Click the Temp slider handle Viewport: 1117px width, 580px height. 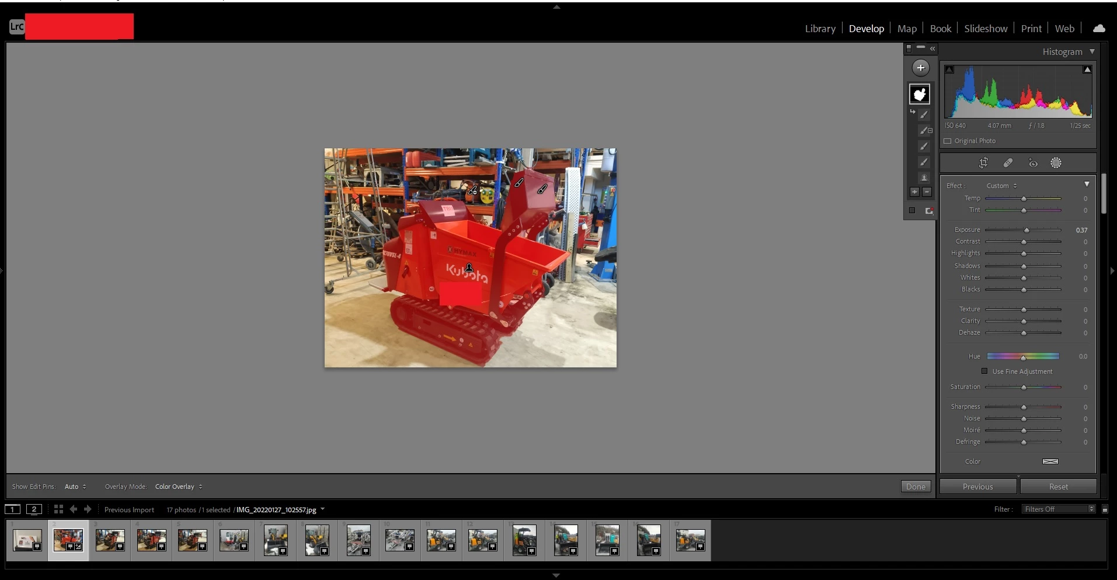click(x=1024, y=199)
